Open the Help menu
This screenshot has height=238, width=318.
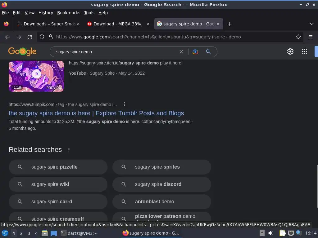103,13
